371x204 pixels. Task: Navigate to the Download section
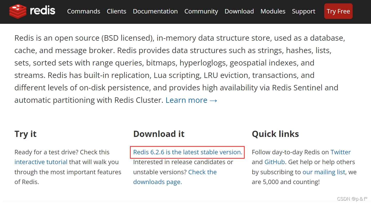point(239,11)
